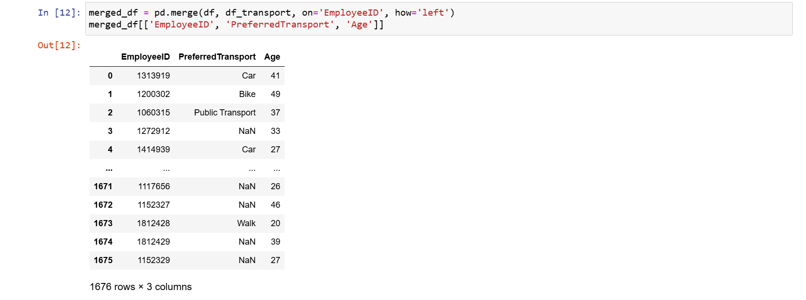
Task: Select row index 0
Action: (110, 76)
